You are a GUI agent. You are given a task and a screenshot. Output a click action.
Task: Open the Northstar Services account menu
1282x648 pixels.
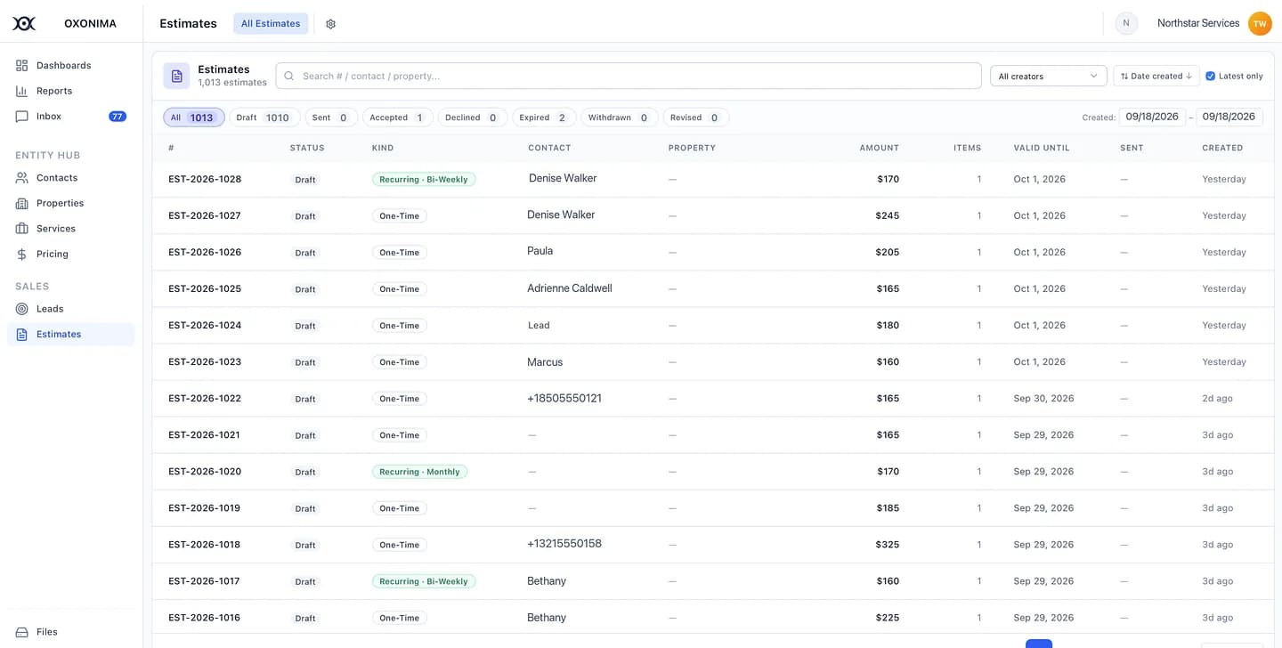1197,23
